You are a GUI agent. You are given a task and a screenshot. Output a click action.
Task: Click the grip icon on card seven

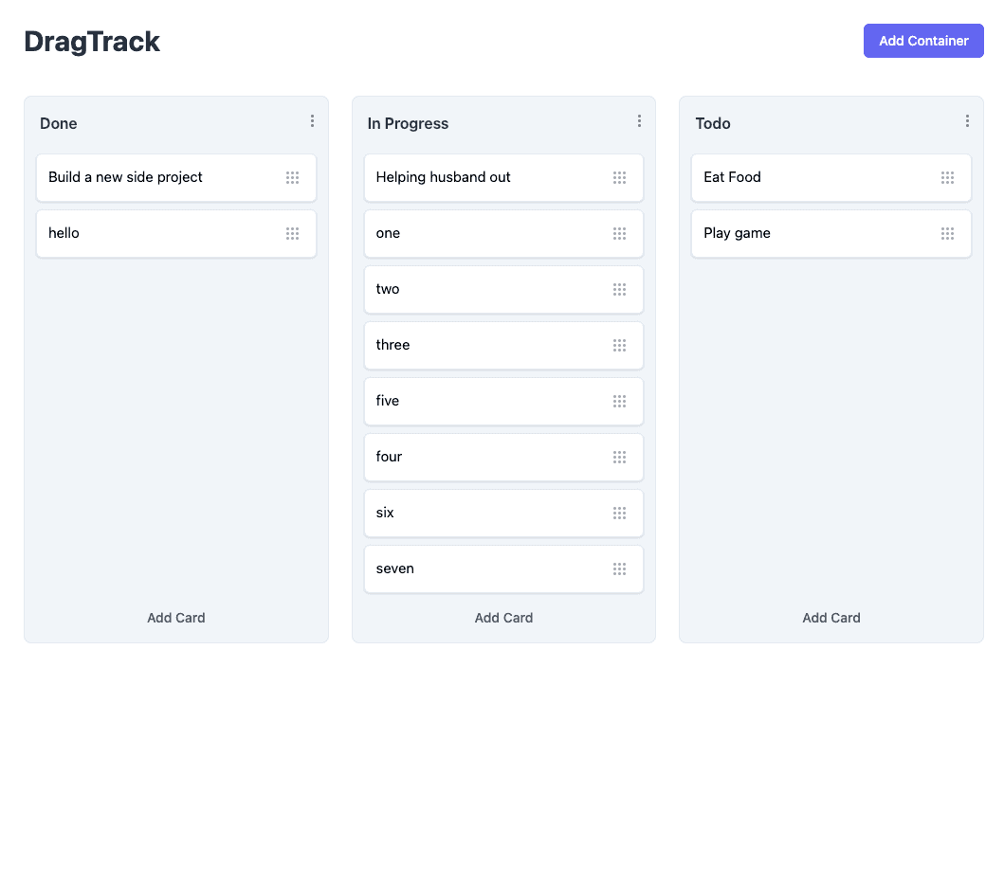pos(620,569)
